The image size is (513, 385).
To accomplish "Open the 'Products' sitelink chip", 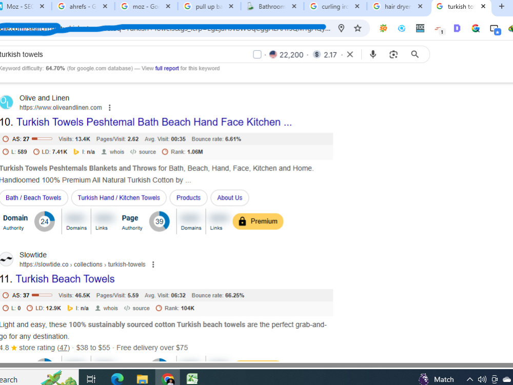I will coord(188,198).
